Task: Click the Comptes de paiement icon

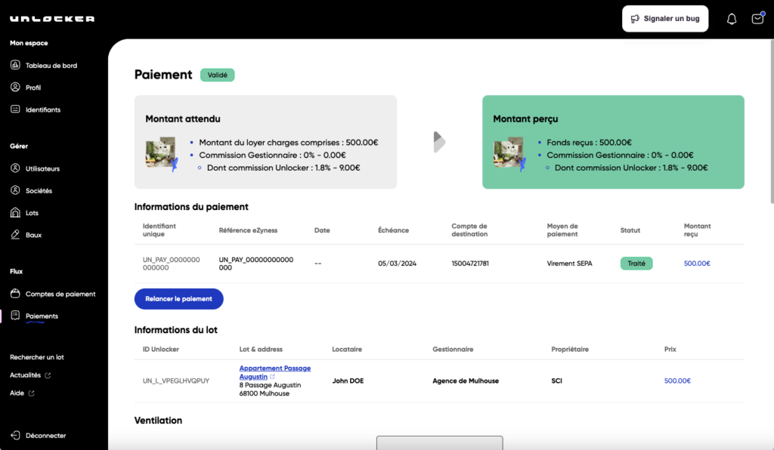Action: (15, 294)
